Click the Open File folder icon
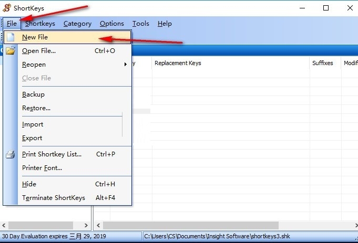Image resolution: width=358 pixels, height=243 pixels. 11,50
